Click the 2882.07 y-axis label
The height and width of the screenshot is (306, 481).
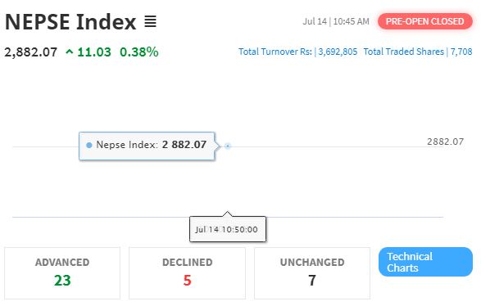click(x=446, y=142)
